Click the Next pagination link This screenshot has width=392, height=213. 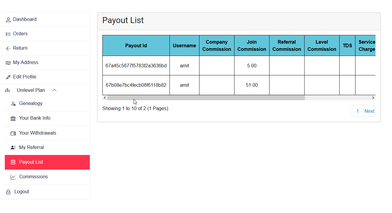click(369, 111)
